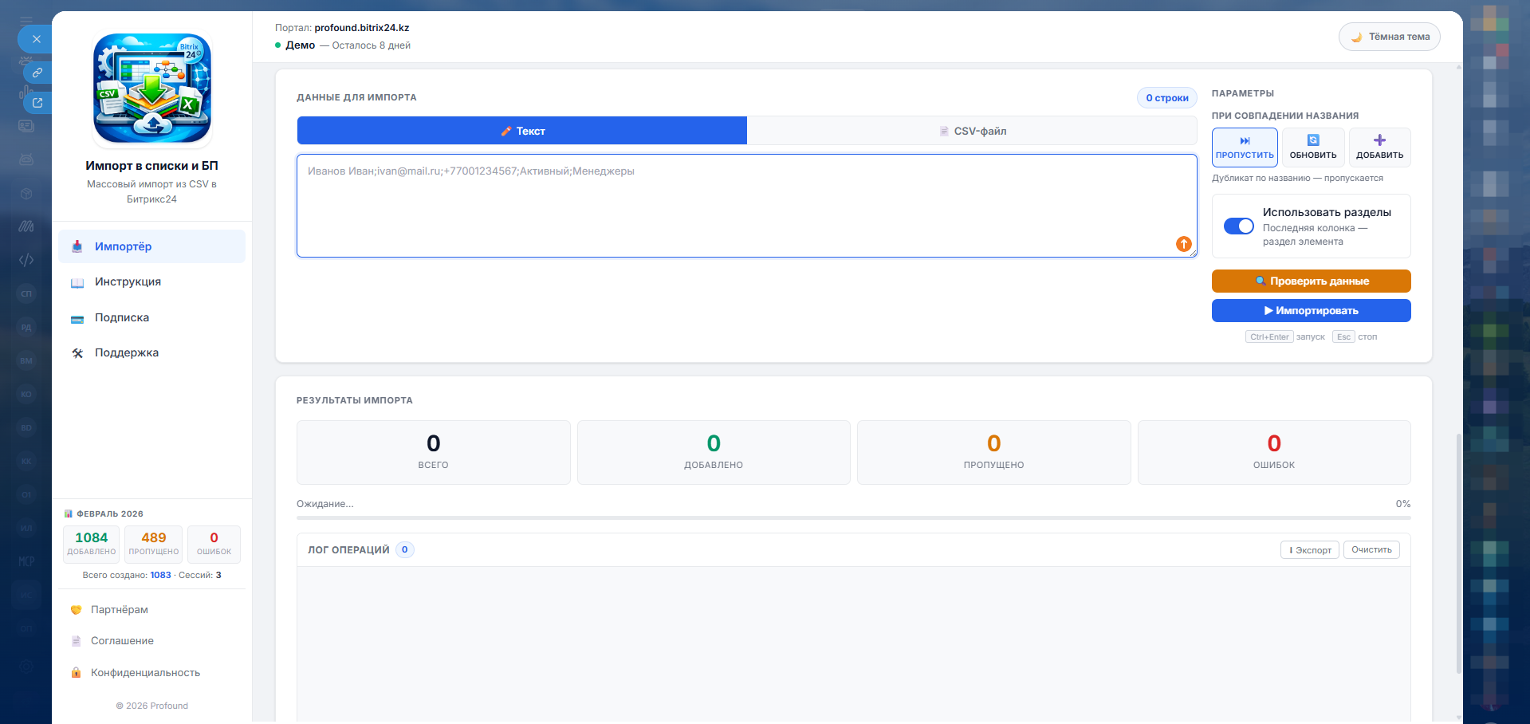The width and height of the screenshot is (1530, 724).
Task: Click the copy link chain icon
Action: [37, 73]
